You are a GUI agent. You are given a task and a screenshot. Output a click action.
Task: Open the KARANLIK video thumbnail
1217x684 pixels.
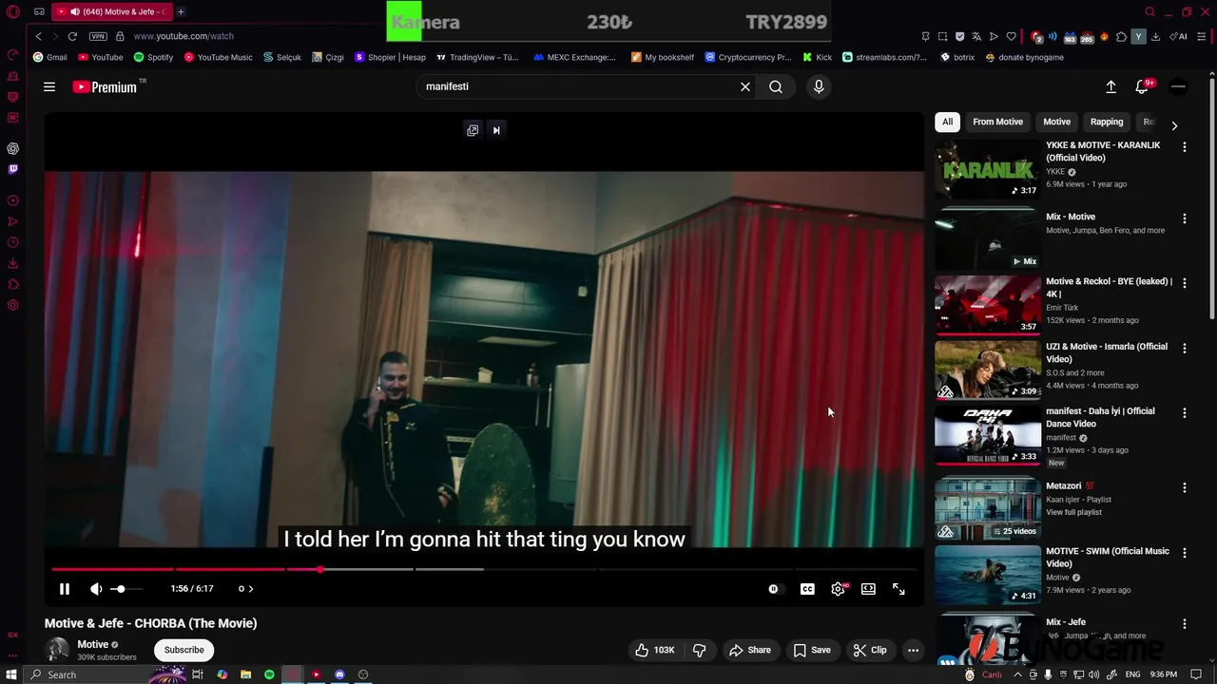pyautogui.click(x=988, y=170)
